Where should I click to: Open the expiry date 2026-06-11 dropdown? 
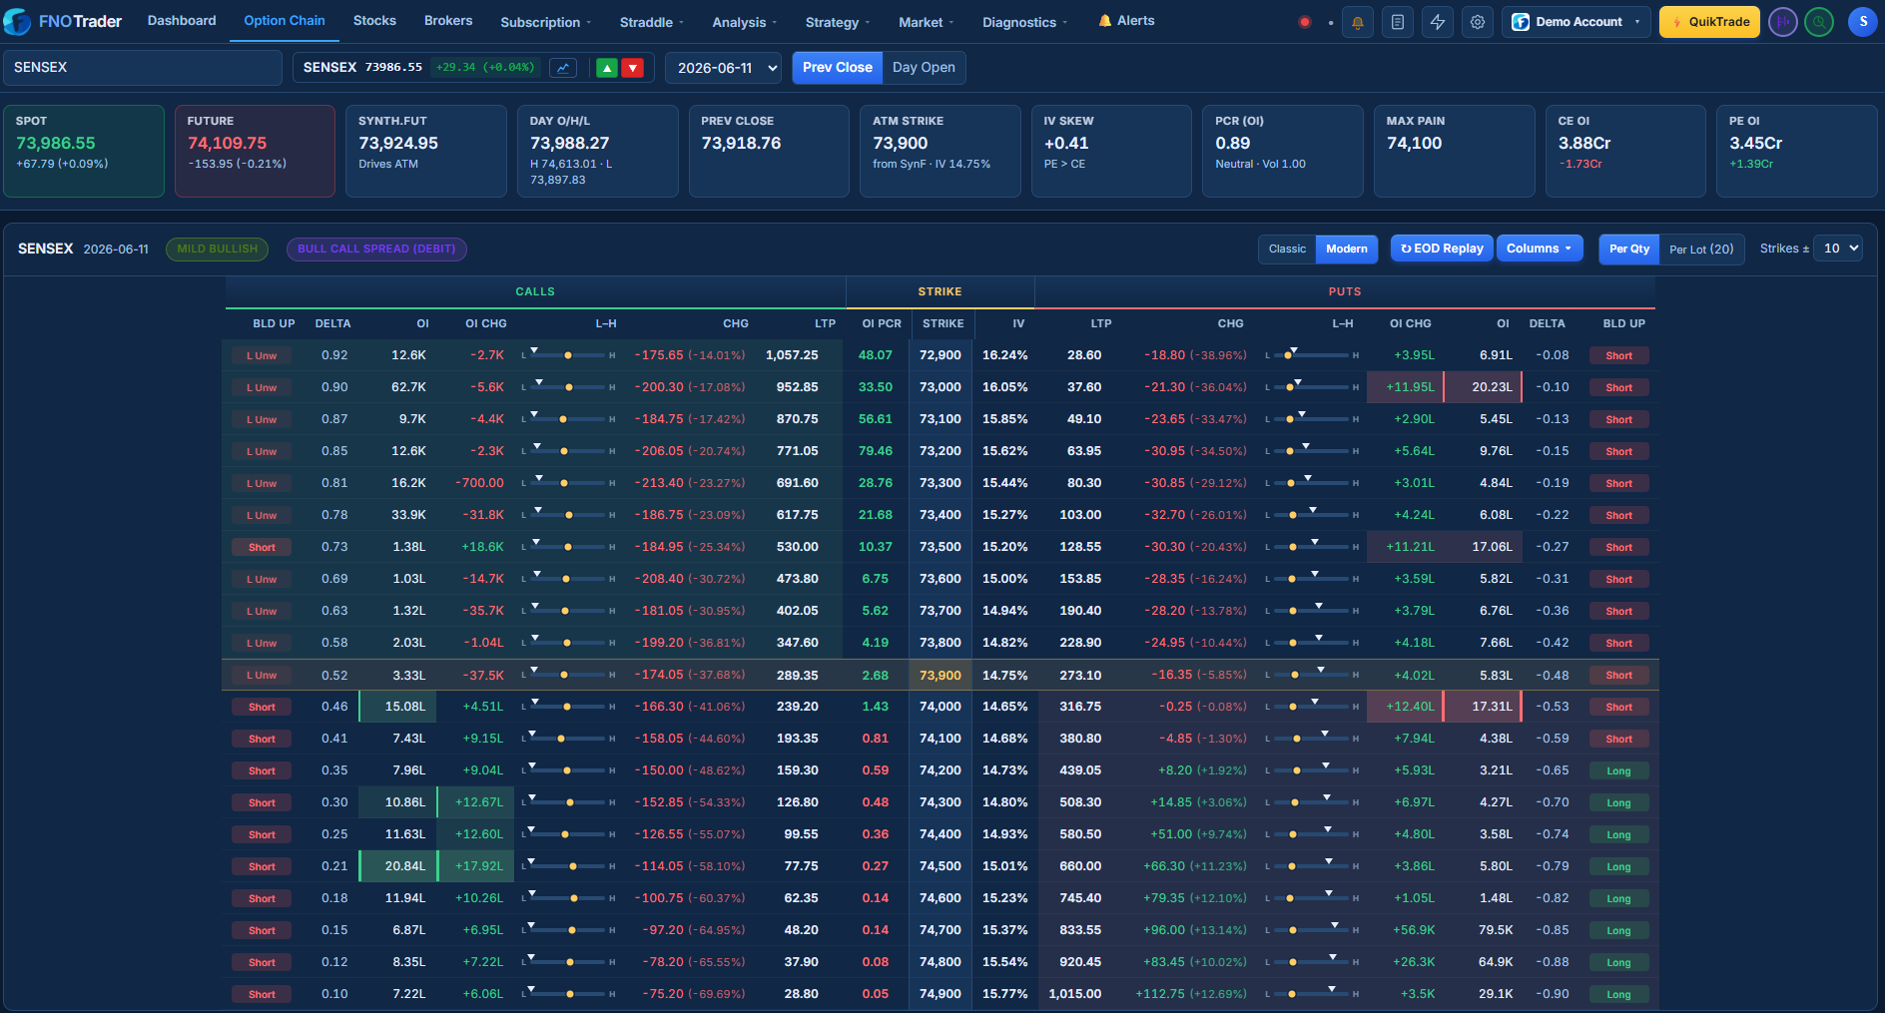[x=724, y=68]
